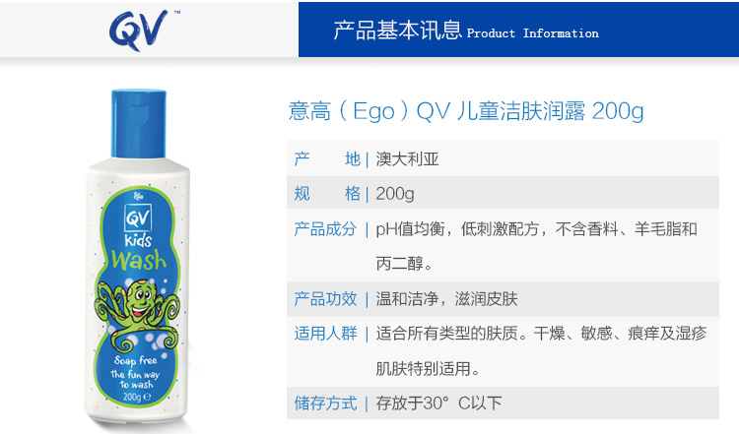Viewport: 739px width, 434px height.
Task: Select the 规格 row label
Action: click(x=327, y=194)
